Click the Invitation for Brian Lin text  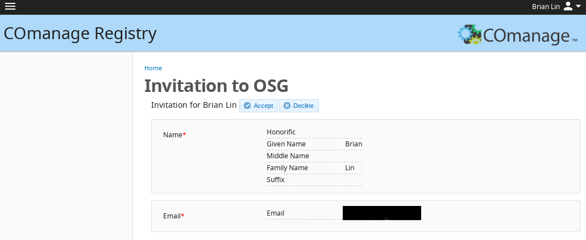pyautogui.click(x=193, y=106)
